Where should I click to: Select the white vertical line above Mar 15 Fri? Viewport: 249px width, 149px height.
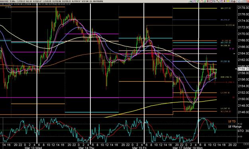(x=144, y=73)
